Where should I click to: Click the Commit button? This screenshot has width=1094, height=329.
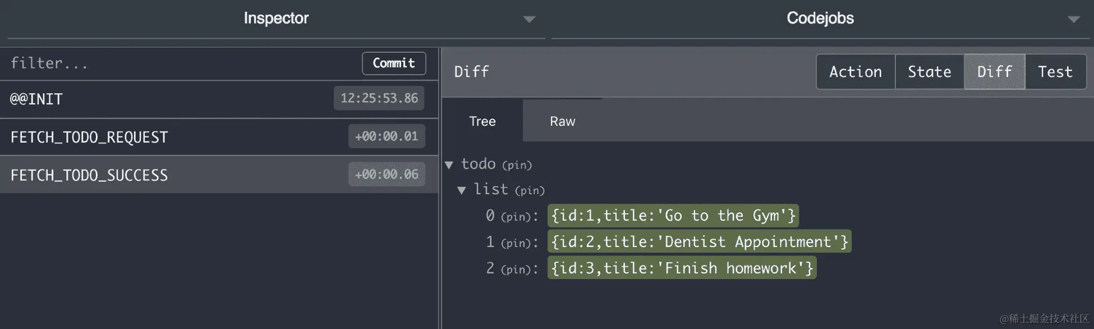[394, 63]
